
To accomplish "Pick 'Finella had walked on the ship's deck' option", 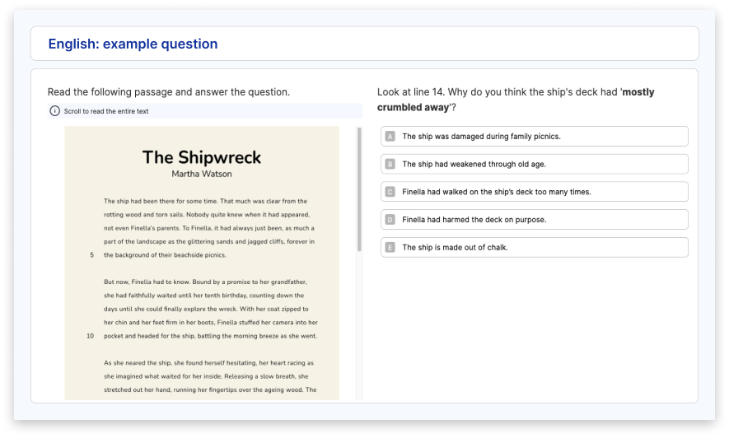I will pyautogui.click(x=535, y=192).
